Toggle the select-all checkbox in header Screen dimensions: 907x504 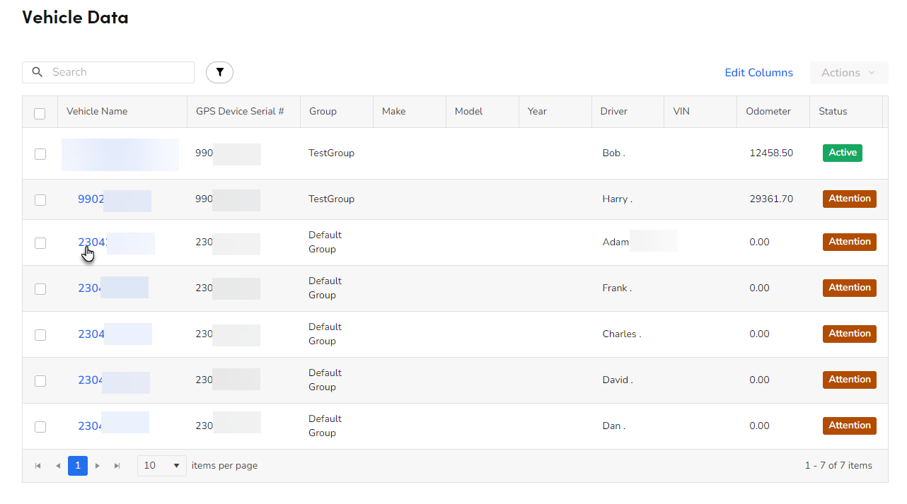click(40, 113)
